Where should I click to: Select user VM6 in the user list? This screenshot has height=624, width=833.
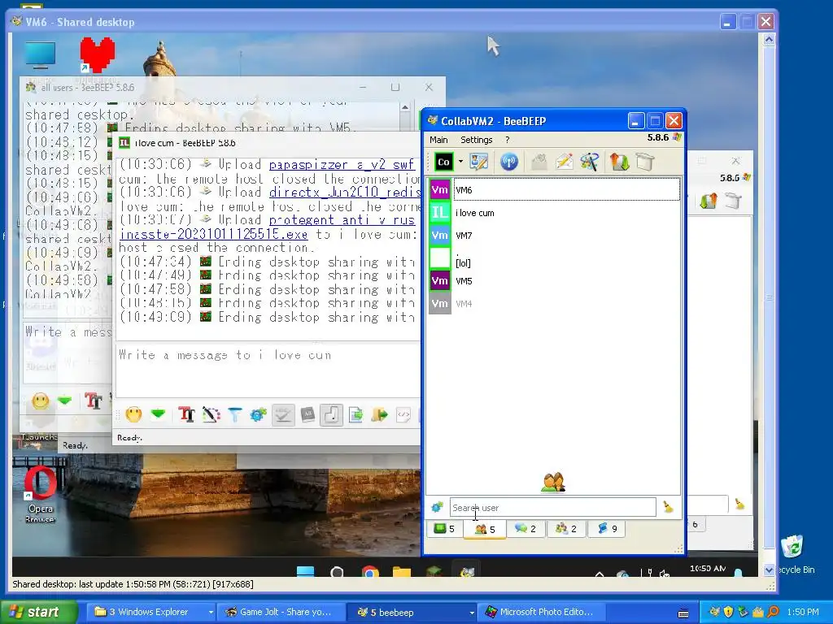554,190
